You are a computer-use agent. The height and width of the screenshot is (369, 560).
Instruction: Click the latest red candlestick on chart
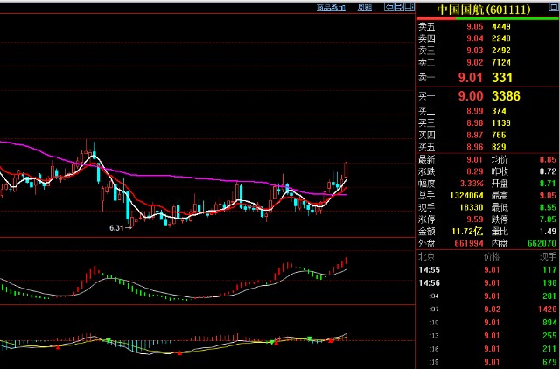(x=346, y=171)
